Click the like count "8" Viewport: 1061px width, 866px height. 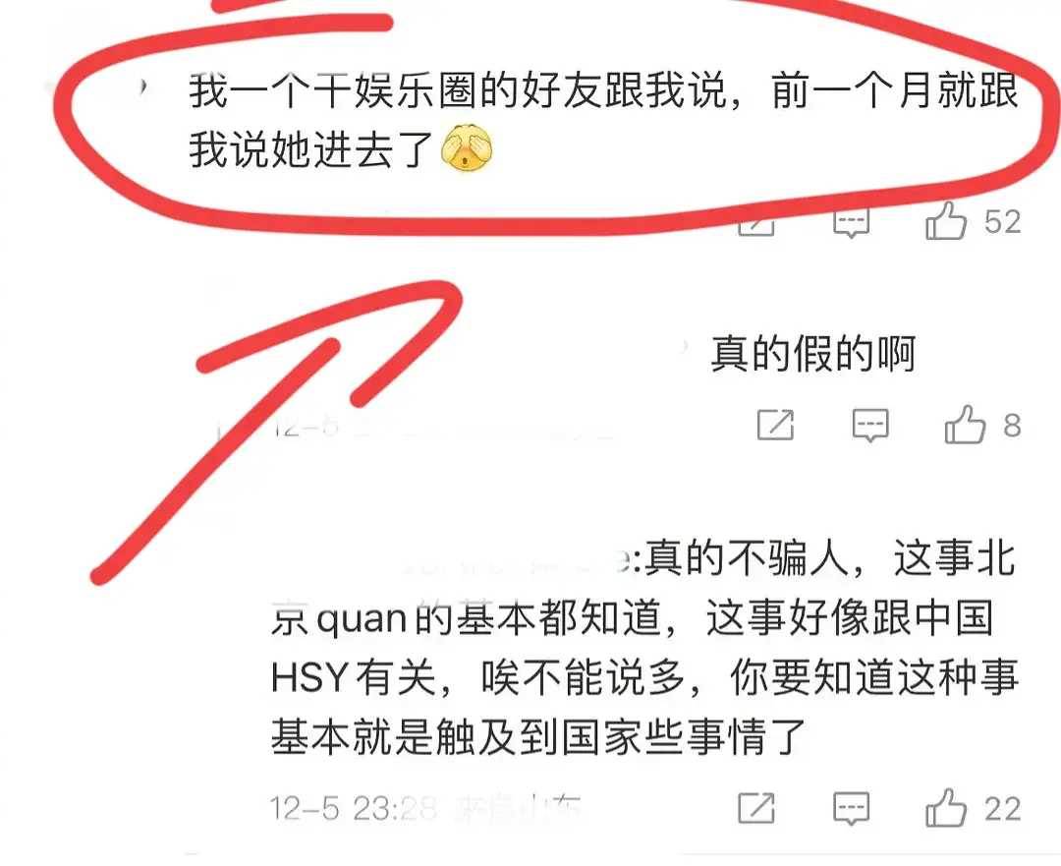1012,426
